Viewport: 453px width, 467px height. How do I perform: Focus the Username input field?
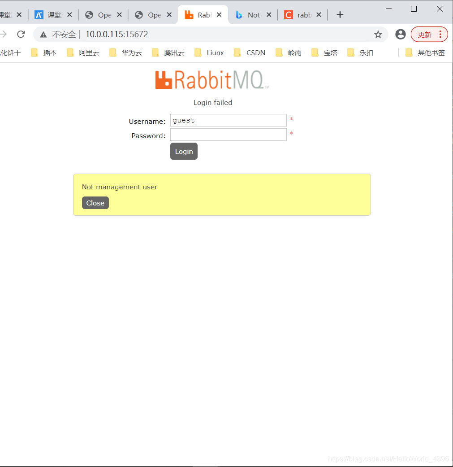point(228,120)
